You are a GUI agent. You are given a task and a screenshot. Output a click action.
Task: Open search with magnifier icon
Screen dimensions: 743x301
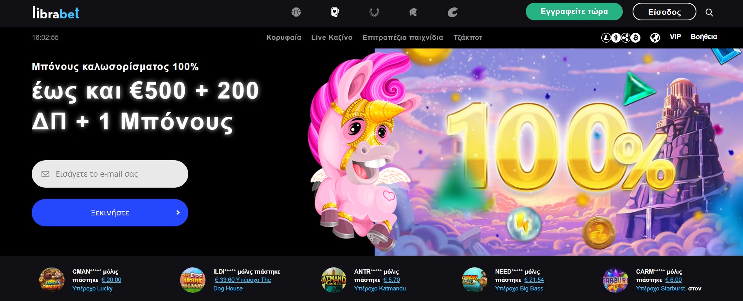[x=709, y=13]
